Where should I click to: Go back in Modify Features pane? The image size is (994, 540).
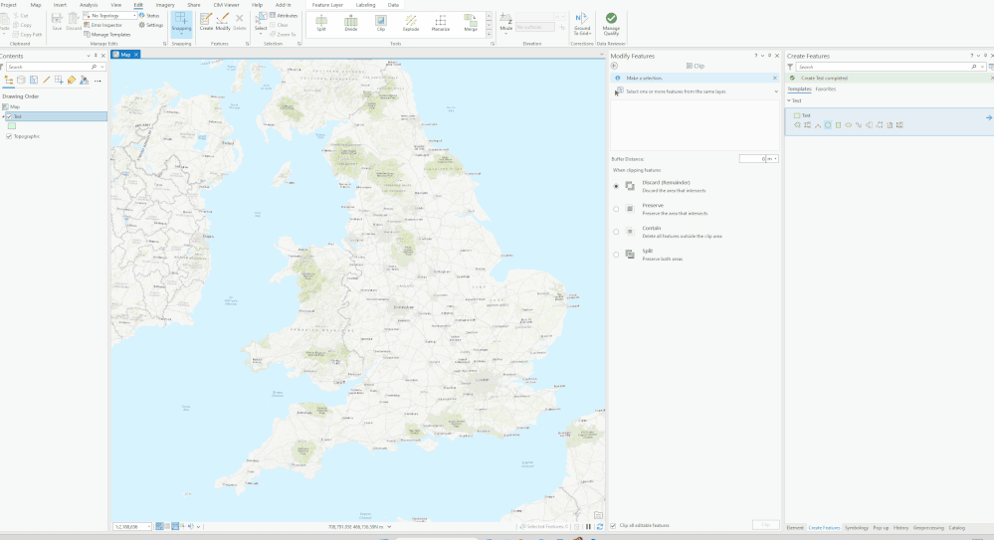point(614,66)
